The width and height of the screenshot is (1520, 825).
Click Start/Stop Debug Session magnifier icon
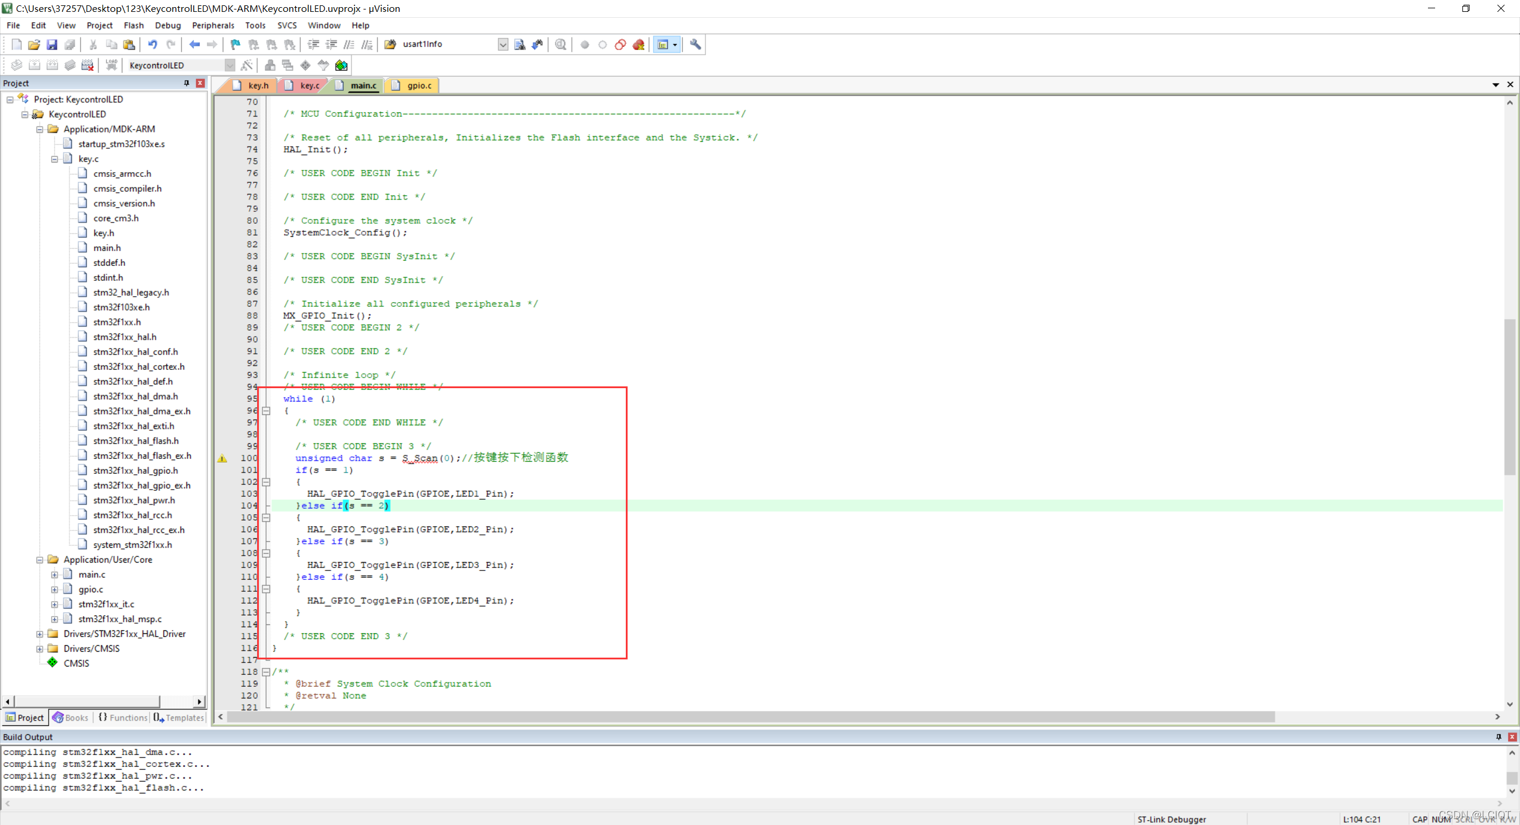point(560,45)
